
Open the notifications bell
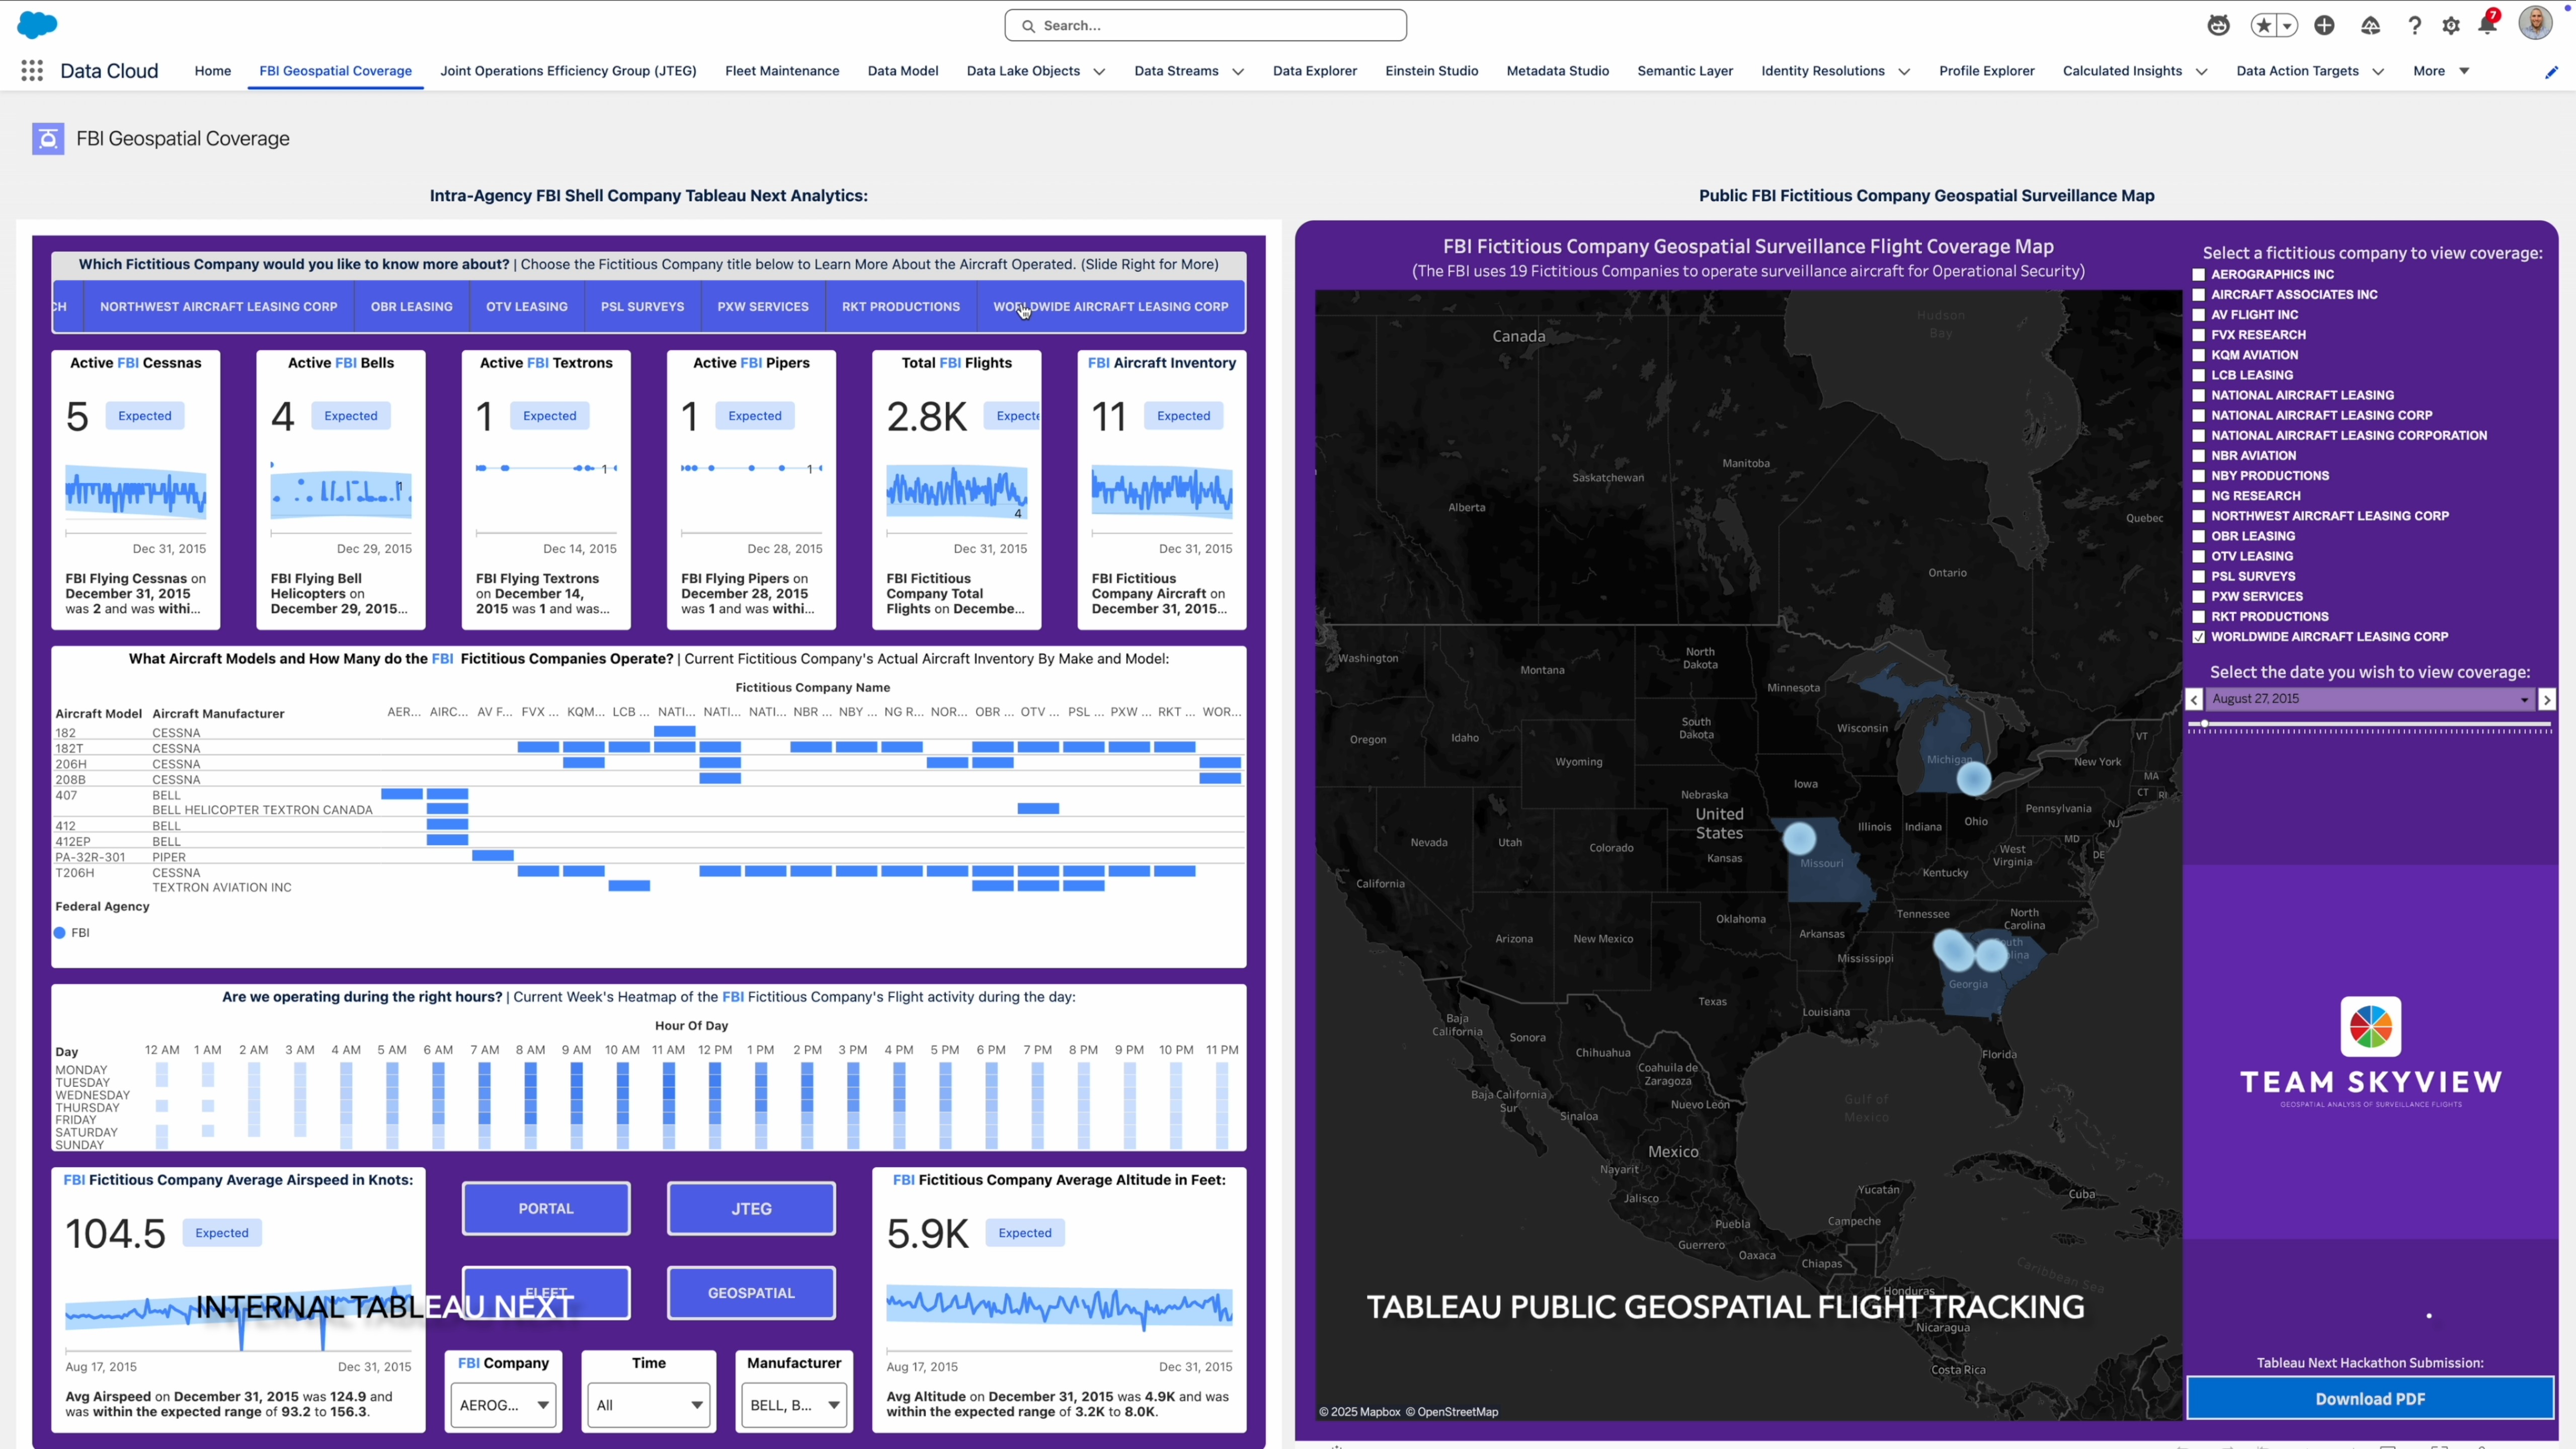pyautogui.click(x=2487, y=26)
